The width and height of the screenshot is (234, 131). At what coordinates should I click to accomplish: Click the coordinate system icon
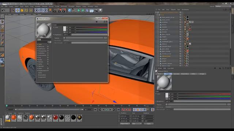pos(50,10)
